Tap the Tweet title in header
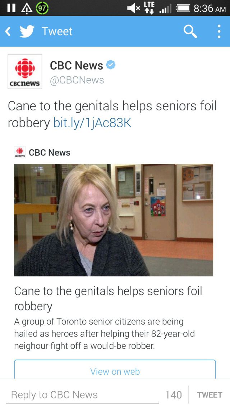Screen dimensions: 230x410 [57, 31]
